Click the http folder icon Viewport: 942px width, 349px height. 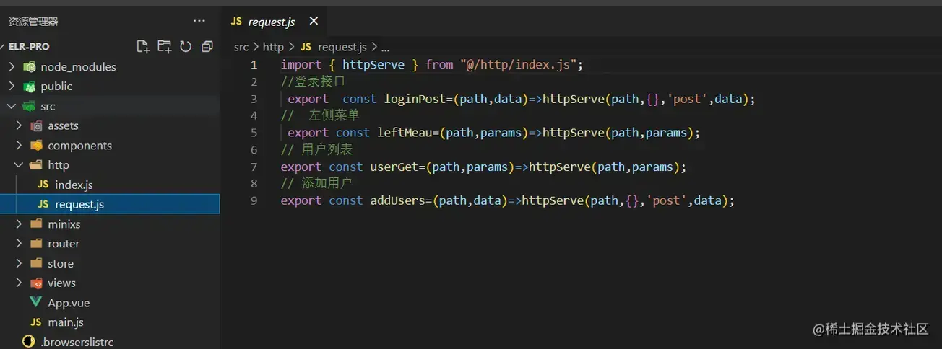(36, 165)
